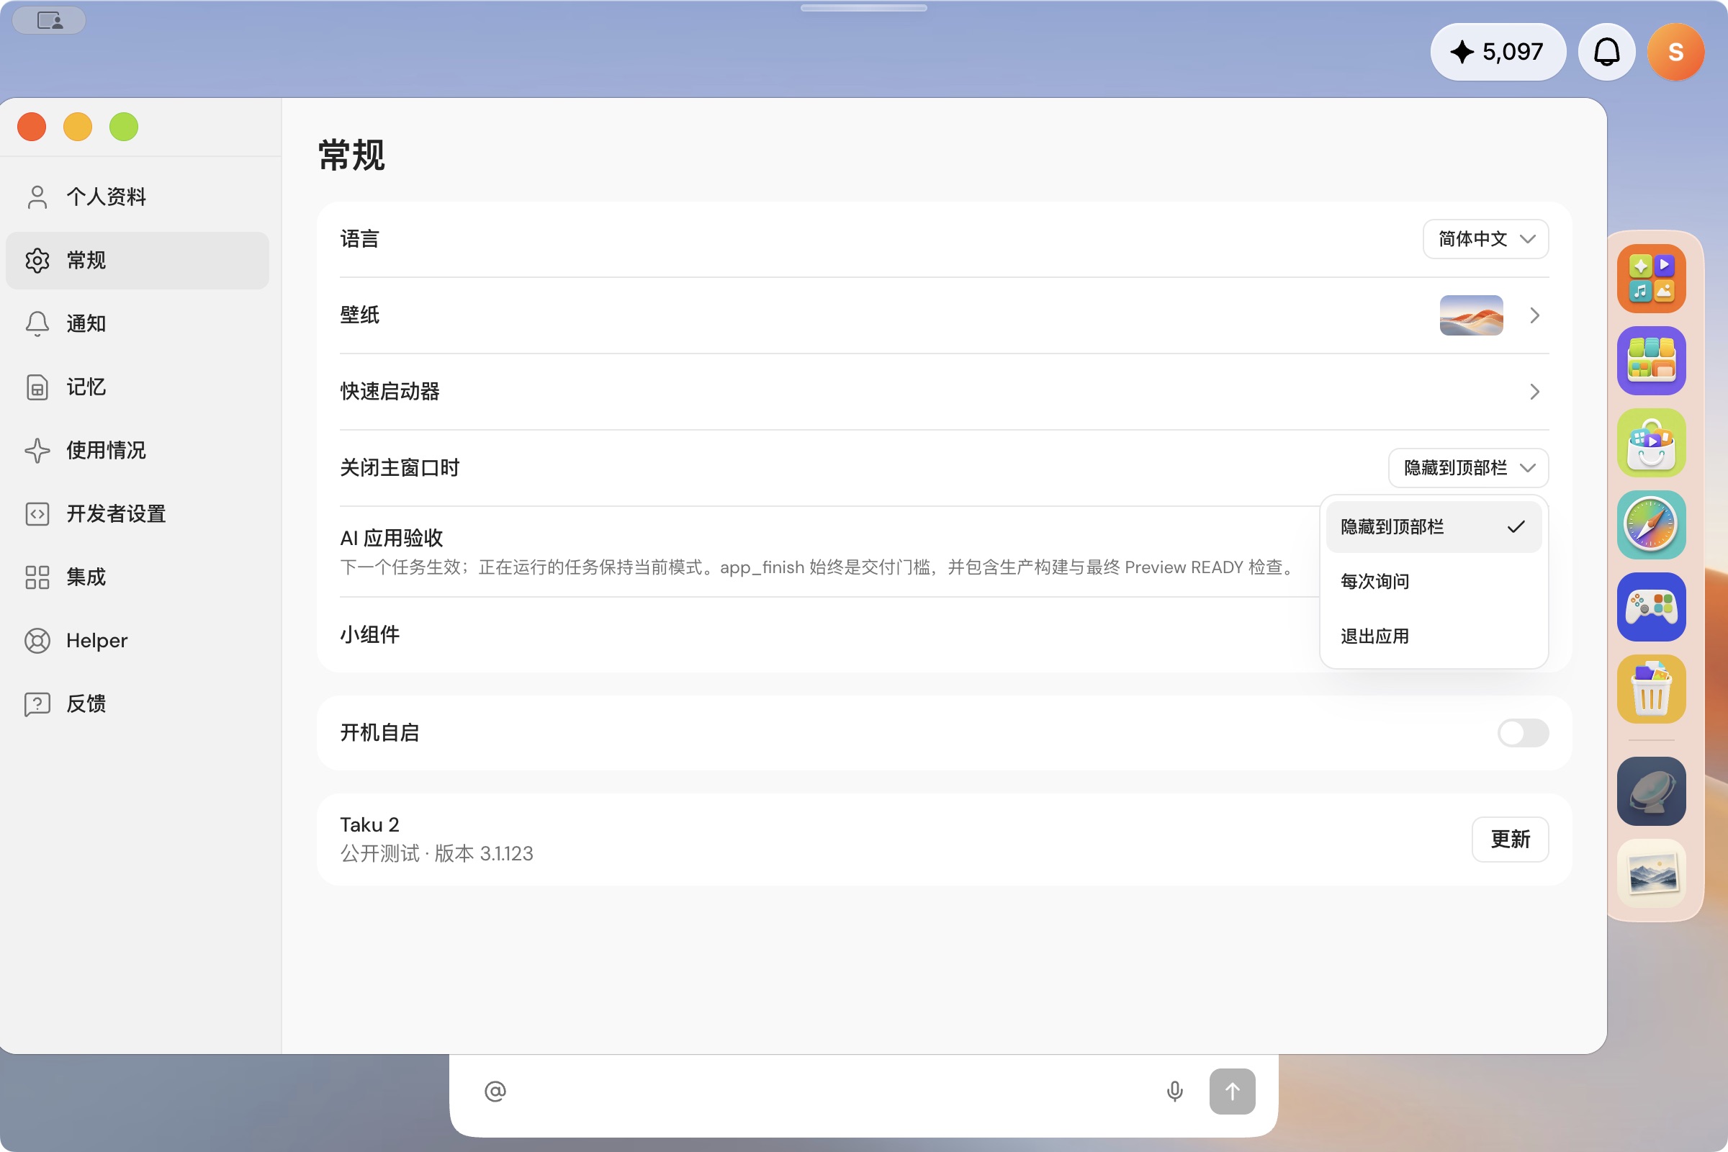This screenshot has height=1152, width=1728.
Task: Click the 更新 button
Action: coord(1510,839)
